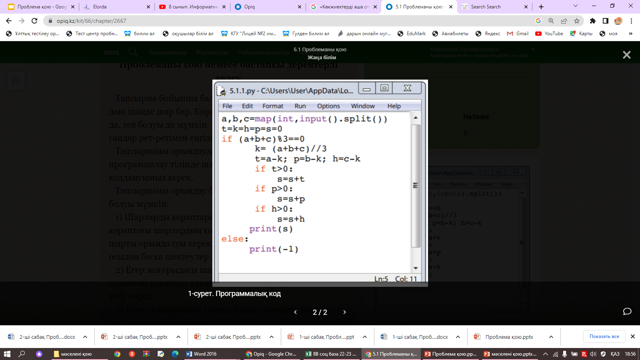Viewport: 640px width, 360px height.
Task: Show hidden system tray icons
Action: point(545,354)
